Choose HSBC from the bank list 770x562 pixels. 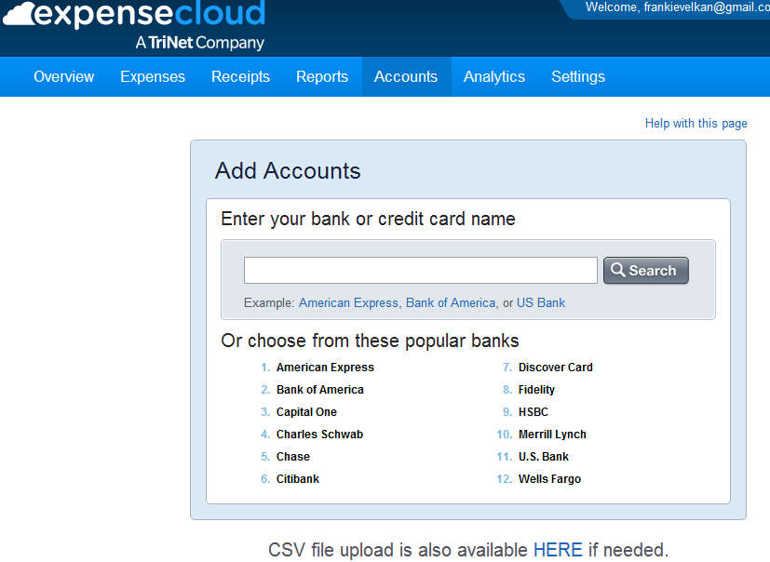pyautogui.click(x=534, y=412)
